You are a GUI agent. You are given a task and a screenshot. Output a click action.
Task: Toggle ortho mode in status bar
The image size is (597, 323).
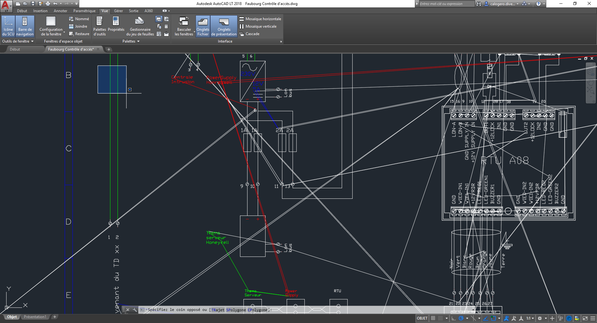[x=454, y=318]
